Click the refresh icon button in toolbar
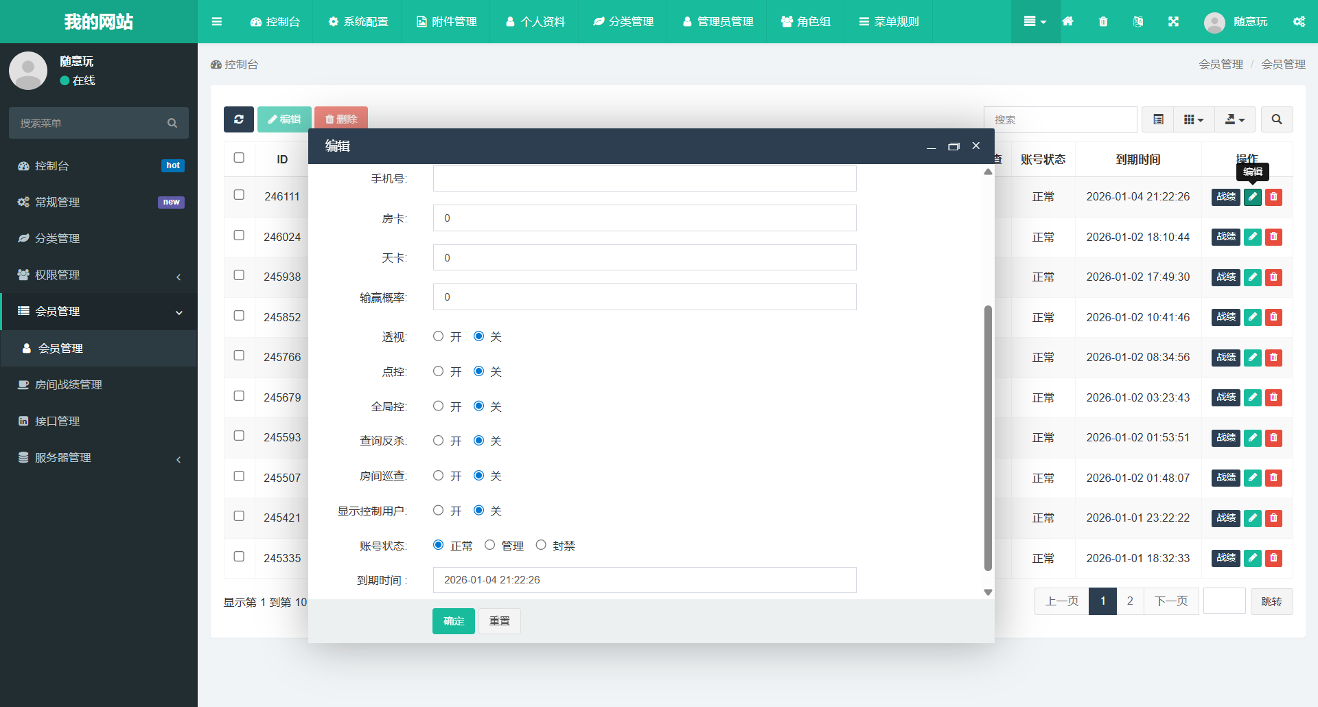 click(x=238, y=119)
